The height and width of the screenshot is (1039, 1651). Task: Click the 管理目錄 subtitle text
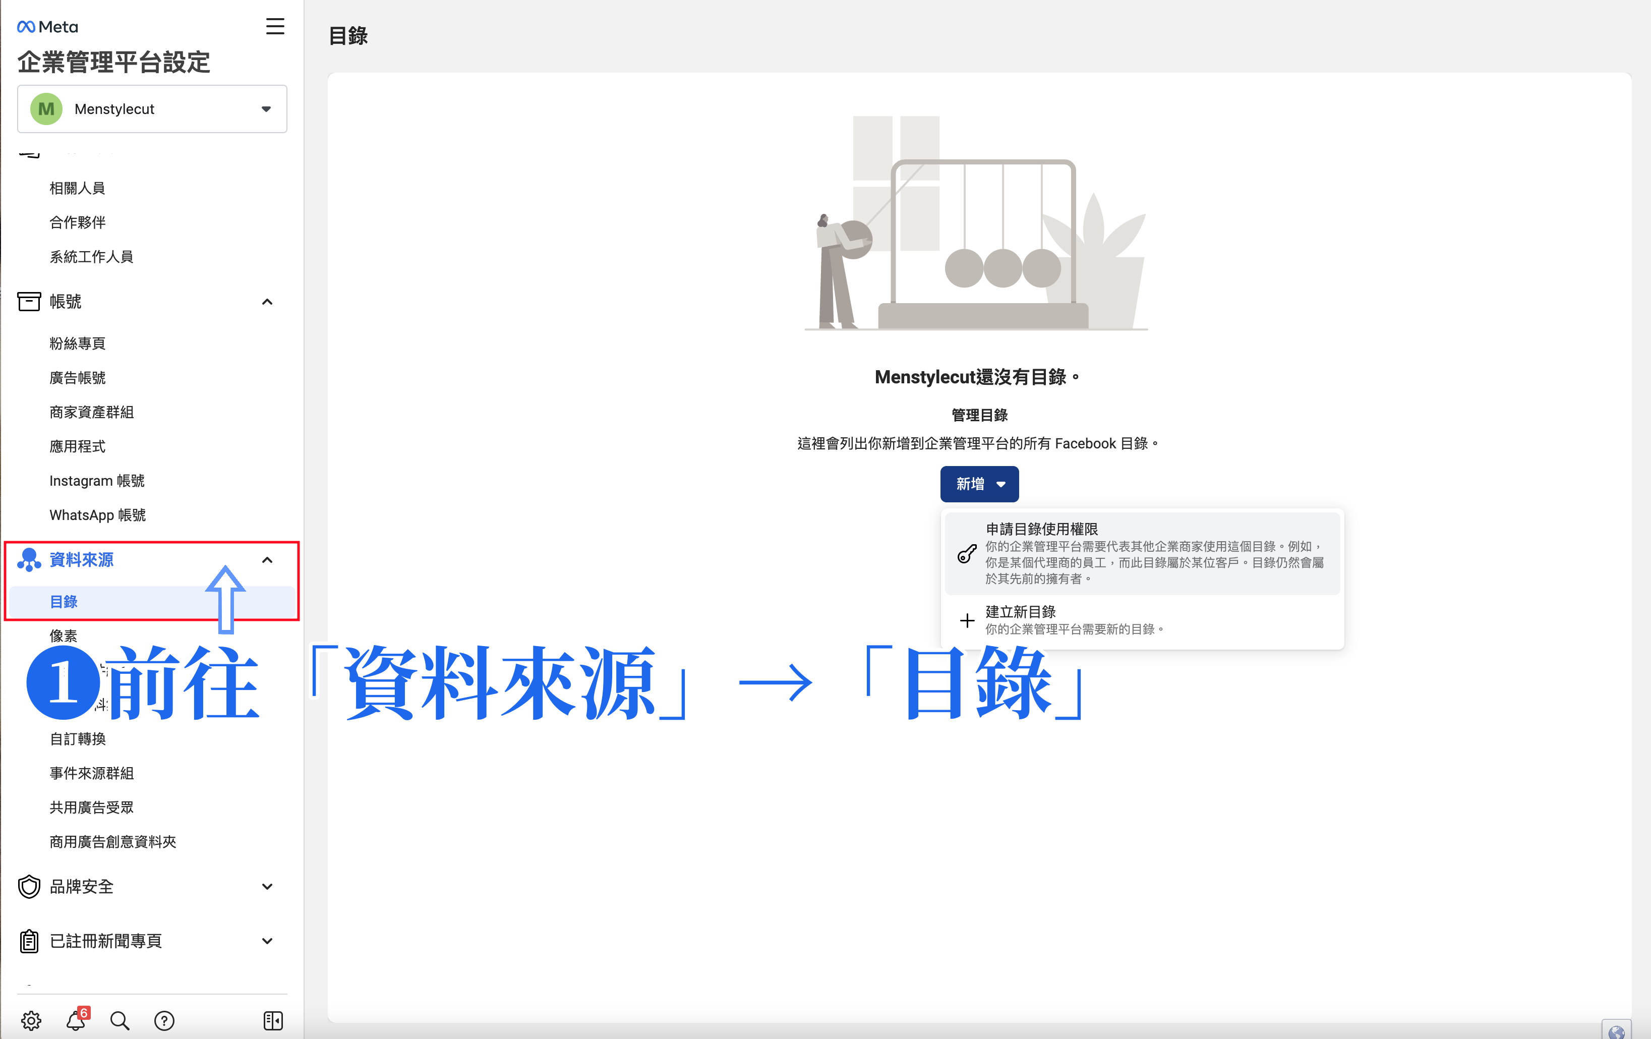coord(979,415)
